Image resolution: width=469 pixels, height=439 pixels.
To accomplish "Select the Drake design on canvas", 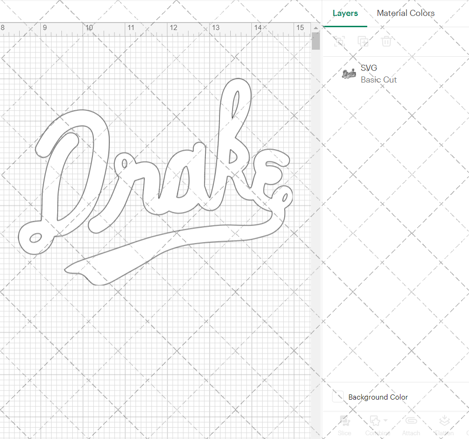I will point(156,182).
